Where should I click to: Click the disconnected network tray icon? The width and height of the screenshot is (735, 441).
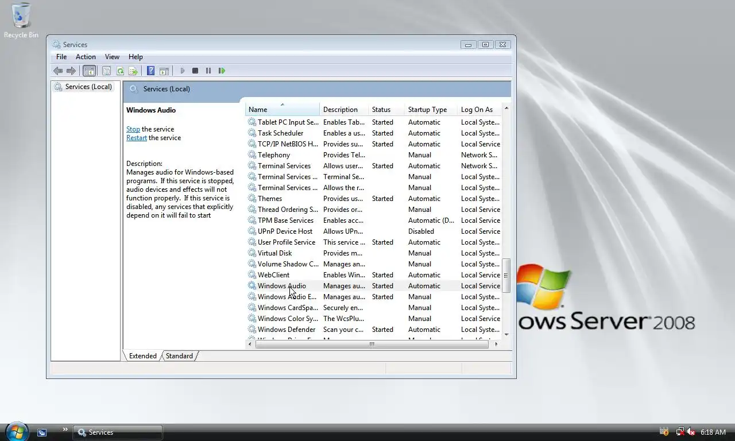pos(680,432)
